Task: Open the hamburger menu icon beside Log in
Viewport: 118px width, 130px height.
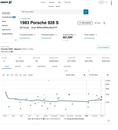Action: click(x=106, y=2)
